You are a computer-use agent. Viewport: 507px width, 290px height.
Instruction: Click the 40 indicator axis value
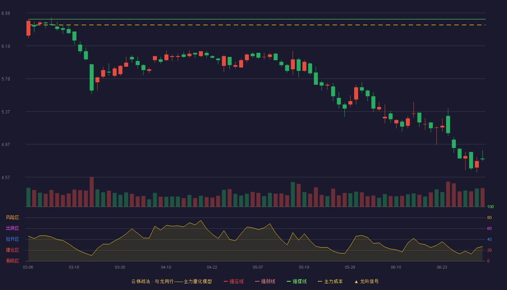click(489, 239)
